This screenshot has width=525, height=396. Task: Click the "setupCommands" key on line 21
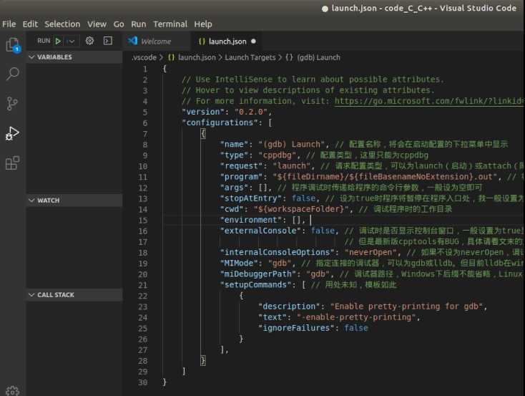255,285
